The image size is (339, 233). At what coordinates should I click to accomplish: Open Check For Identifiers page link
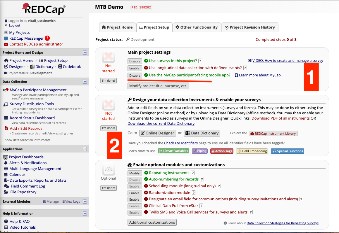click(x=181, y=143)
